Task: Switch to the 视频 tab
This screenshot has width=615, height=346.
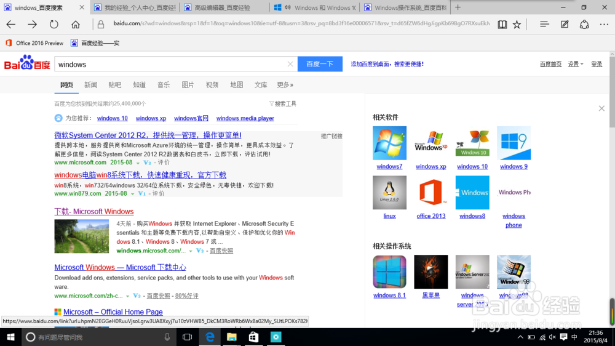Action: pos(212,85)
